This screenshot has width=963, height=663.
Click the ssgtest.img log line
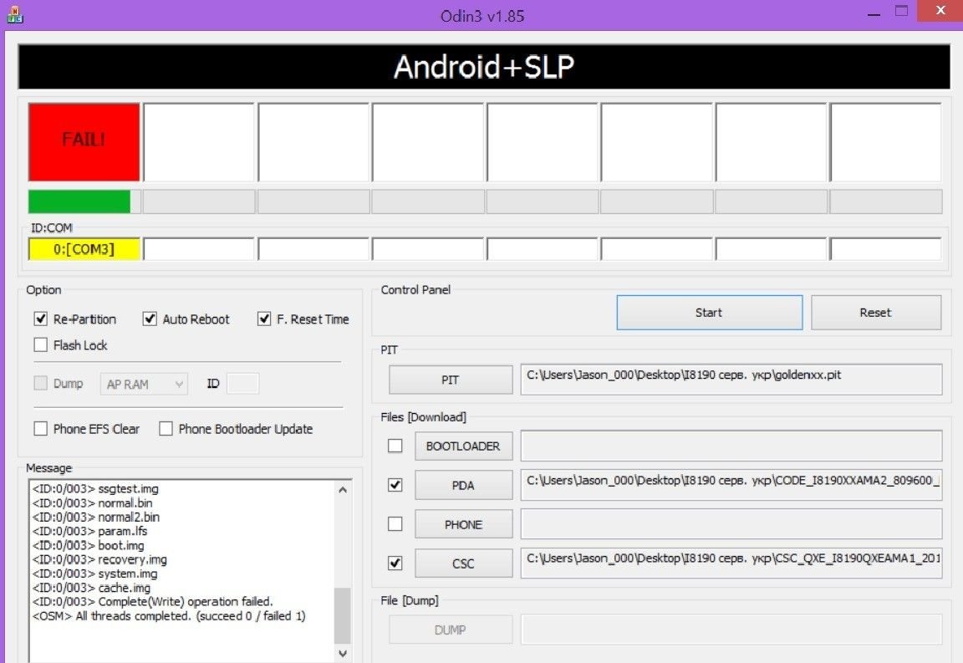pos(95,488)
